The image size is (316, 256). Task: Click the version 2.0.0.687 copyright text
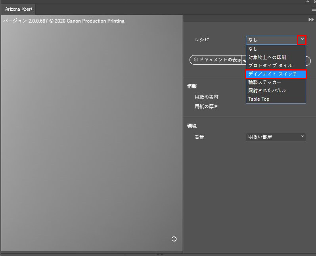64,21
